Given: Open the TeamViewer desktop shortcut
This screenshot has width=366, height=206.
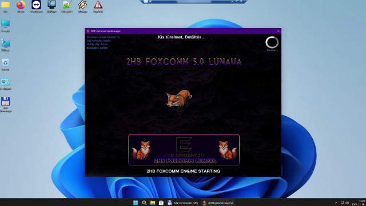Looking at the screenshot, I should coord(36,5).
